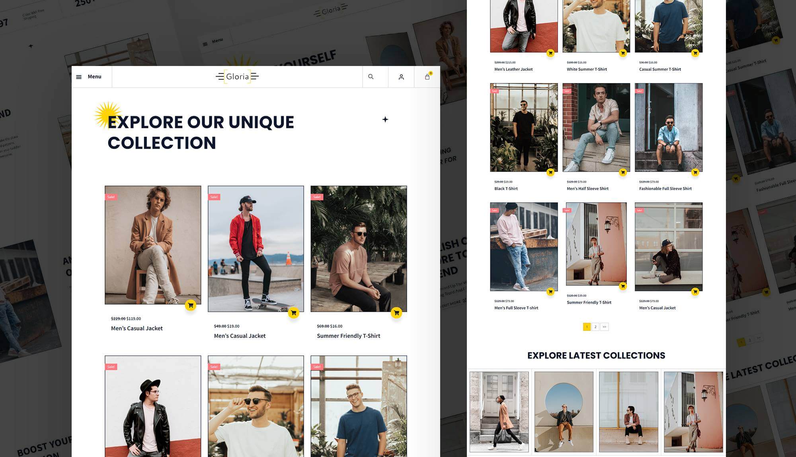Add tan coat Casual Jacket to cart

(x=191, y=305)
